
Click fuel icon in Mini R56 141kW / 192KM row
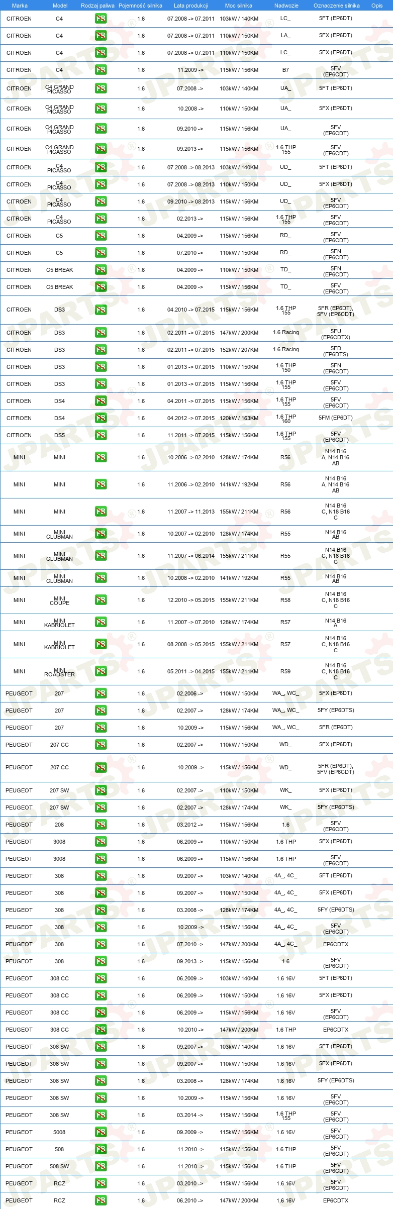point(101,484)
